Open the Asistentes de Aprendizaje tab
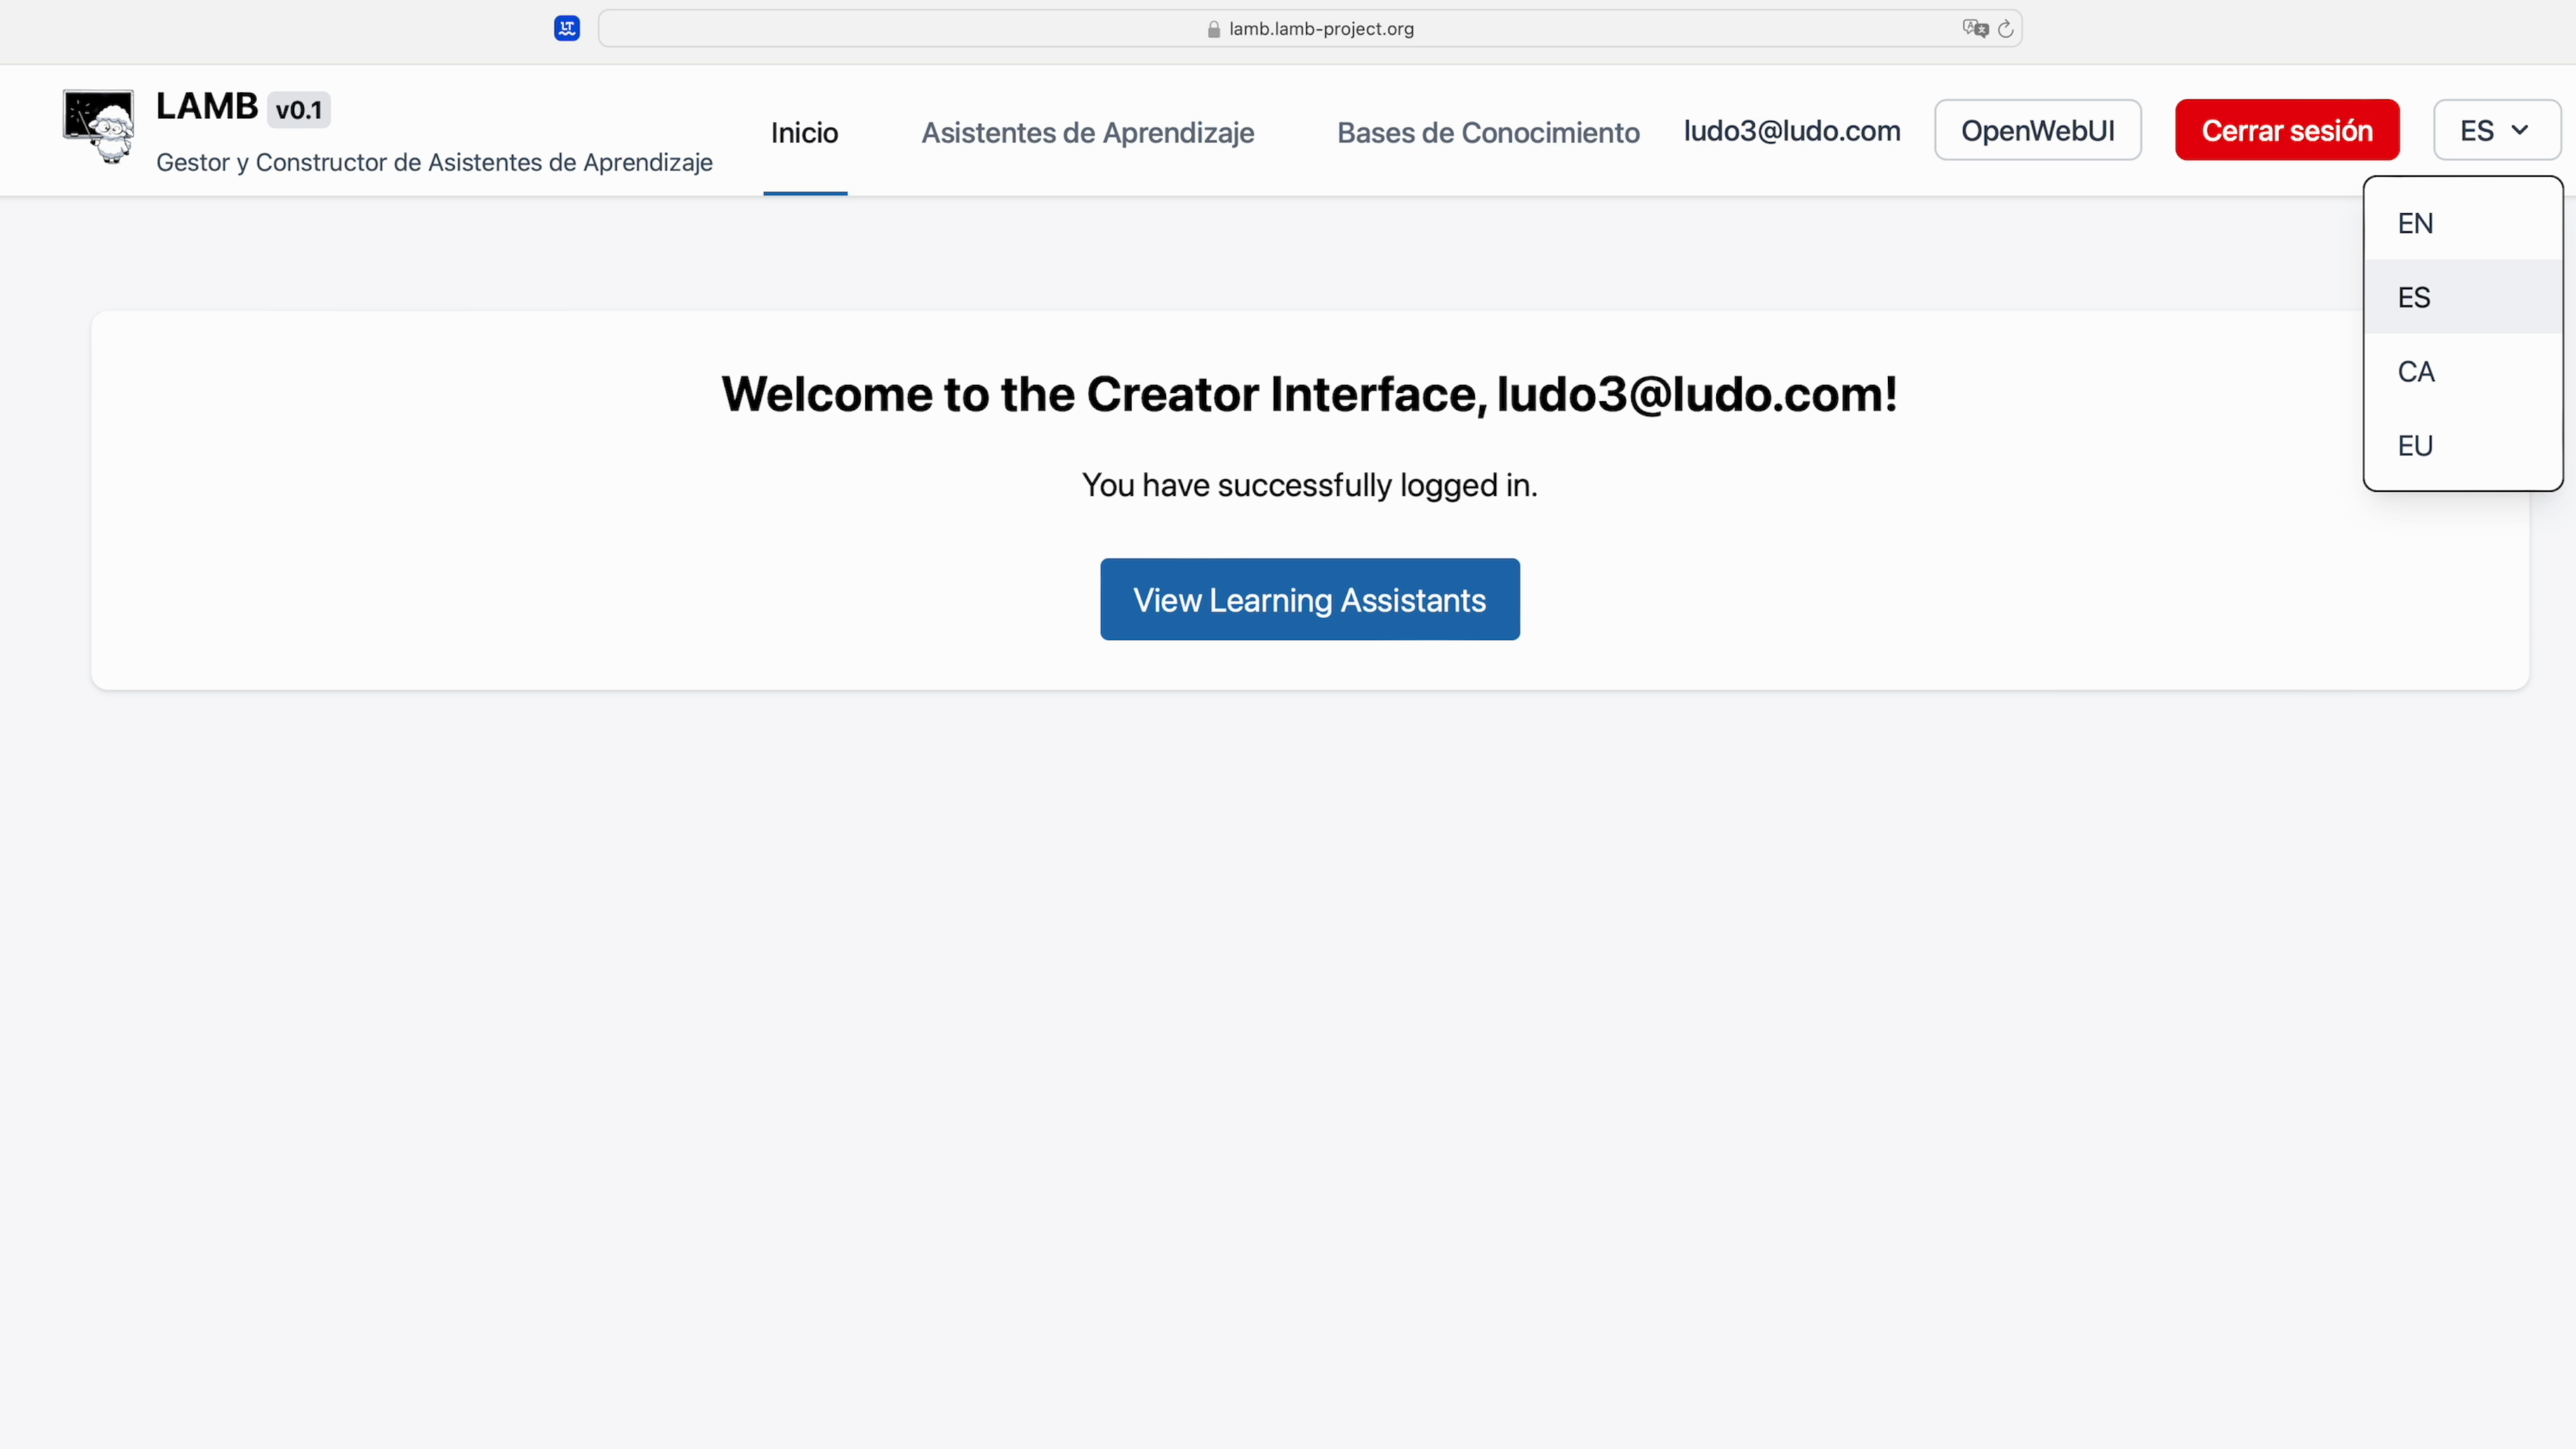Screen dimensions: 2576x1449 click(x=1087, y=132)
